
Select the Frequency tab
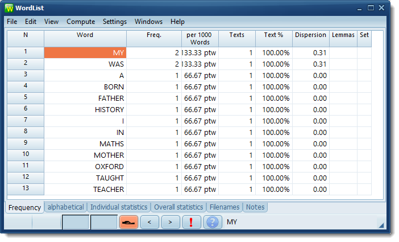(24, 208)
